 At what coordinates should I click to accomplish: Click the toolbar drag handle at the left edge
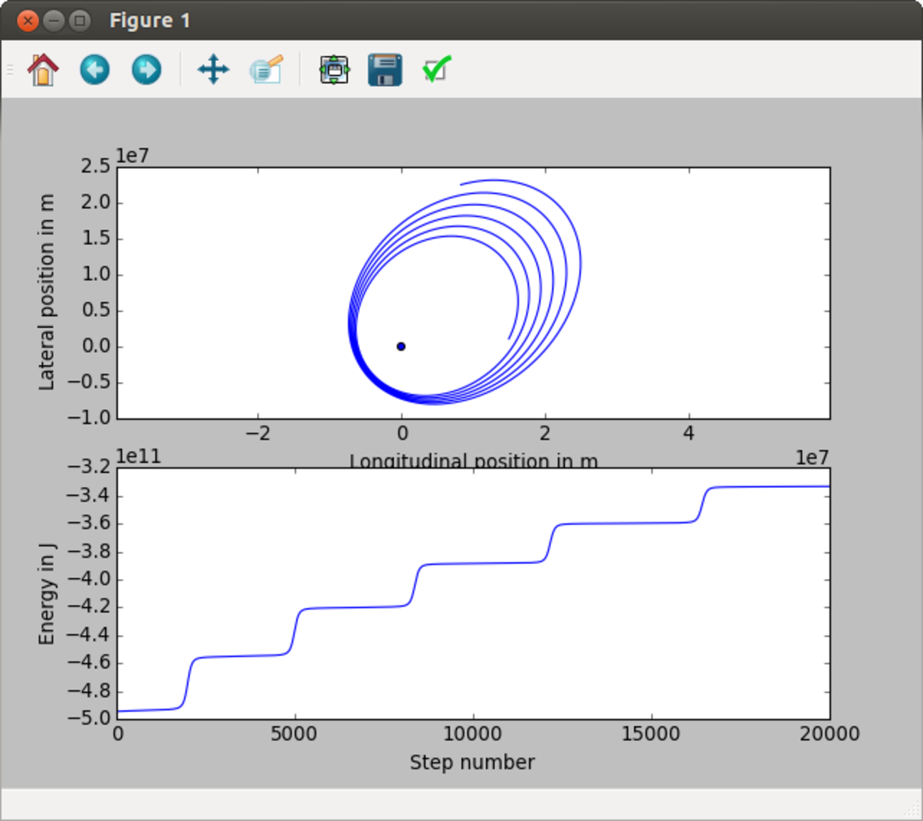10,70
